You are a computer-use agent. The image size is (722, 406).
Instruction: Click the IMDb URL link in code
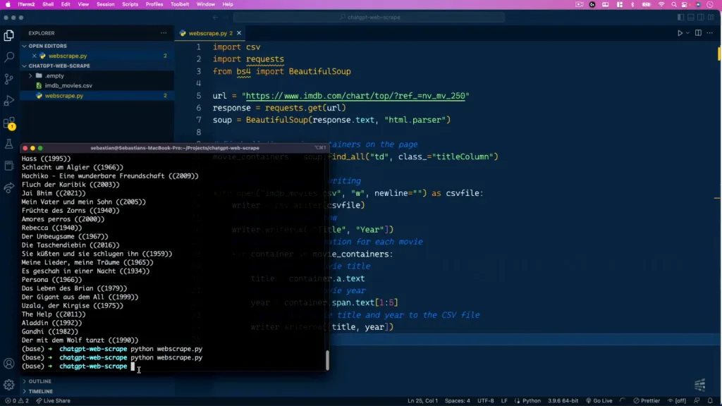point(355,96)
